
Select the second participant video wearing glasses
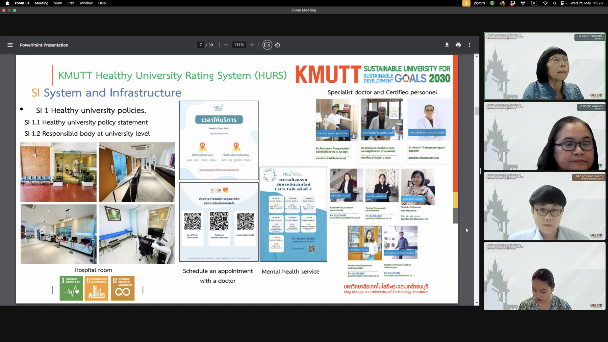[x=544, y=136]
